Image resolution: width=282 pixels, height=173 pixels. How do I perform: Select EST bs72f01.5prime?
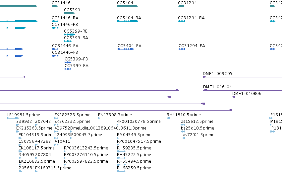tap(198, 135)
